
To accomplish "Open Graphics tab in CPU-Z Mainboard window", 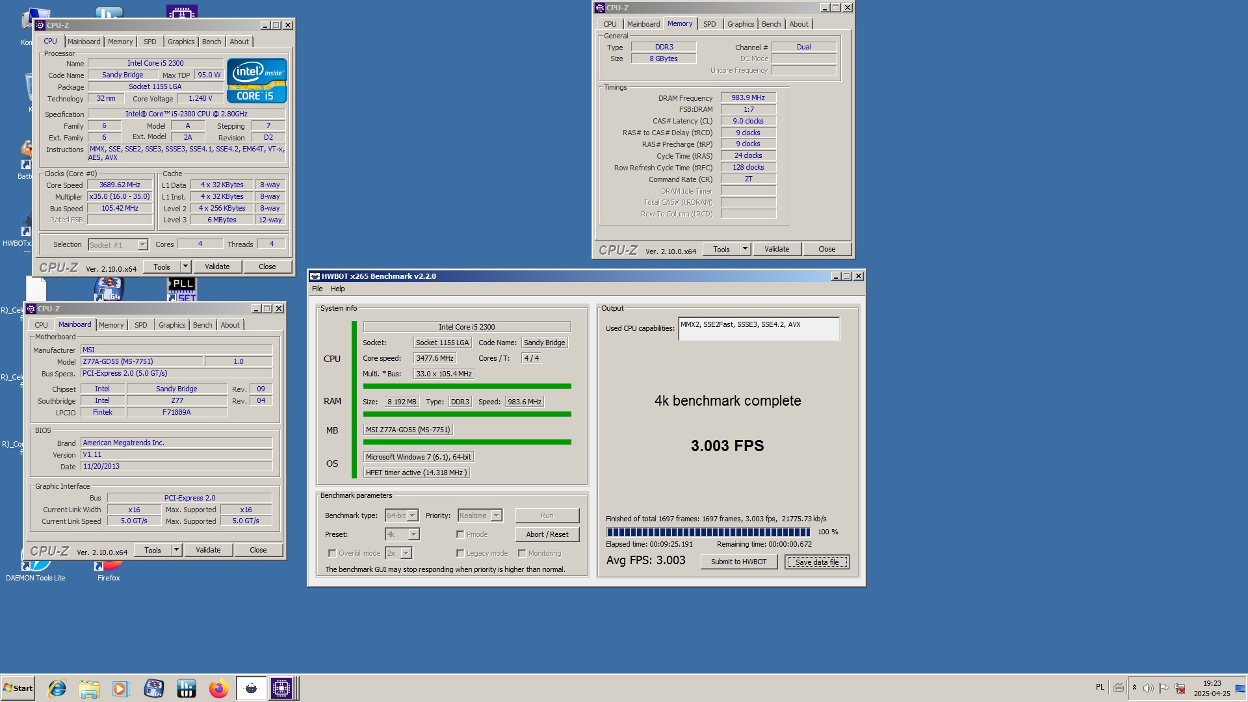I will pos(172,325).
